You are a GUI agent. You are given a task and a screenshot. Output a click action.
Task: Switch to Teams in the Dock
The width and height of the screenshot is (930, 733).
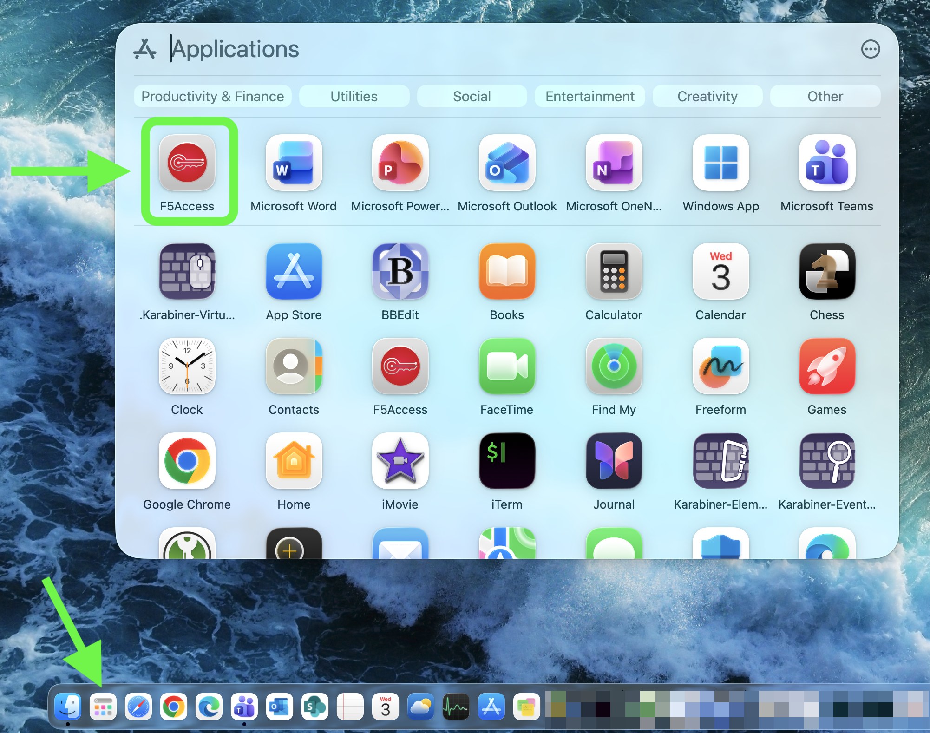244,707
